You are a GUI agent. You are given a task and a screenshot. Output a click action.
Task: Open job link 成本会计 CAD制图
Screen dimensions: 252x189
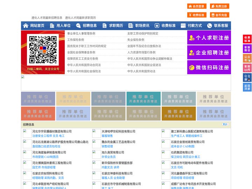click(183, 146)
